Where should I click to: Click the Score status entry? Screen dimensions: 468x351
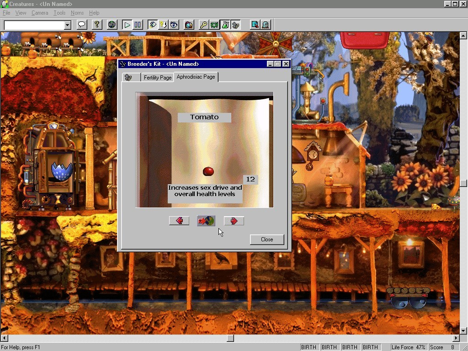pos(444,347)
